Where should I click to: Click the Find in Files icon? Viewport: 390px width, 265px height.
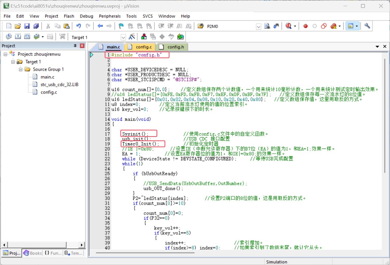click(x=201, y=26)
